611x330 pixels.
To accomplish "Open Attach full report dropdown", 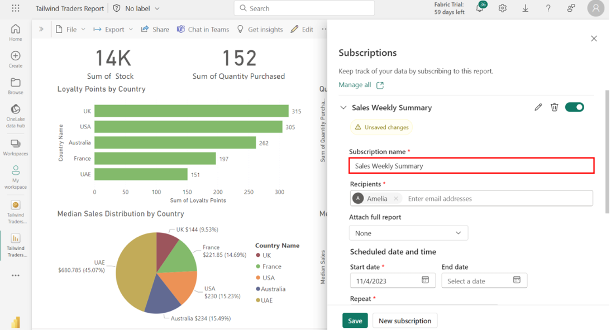I will 408,233.
